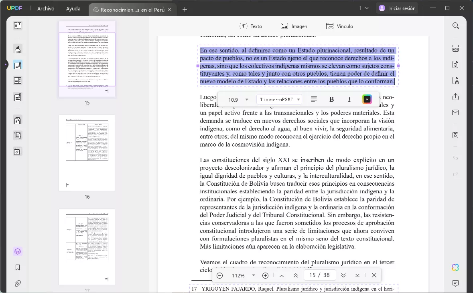Open the UPDF AI assistant icon
The image size is (473, 293).
click(x=455, y=267)
